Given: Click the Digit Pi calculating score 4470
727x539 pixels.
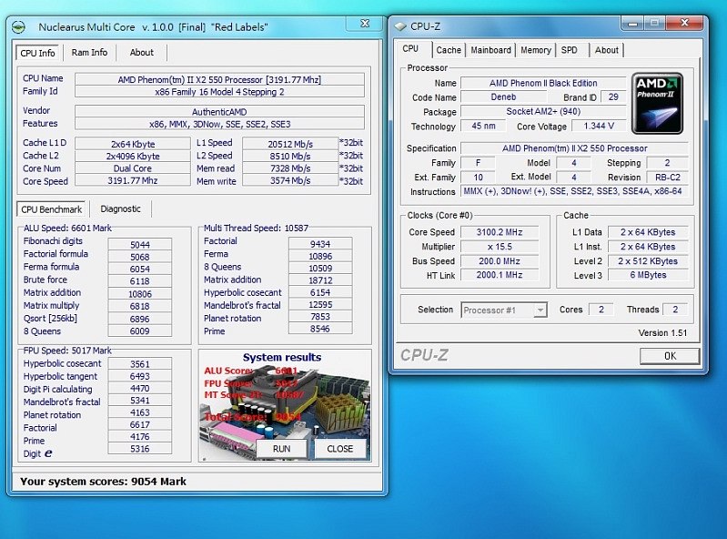Looking at the screenshot, I should click(x=139, y=388).
